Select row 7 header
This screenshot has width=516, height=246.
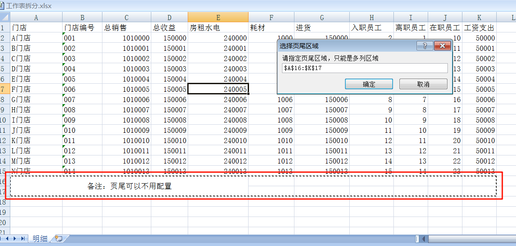(5, 89)
